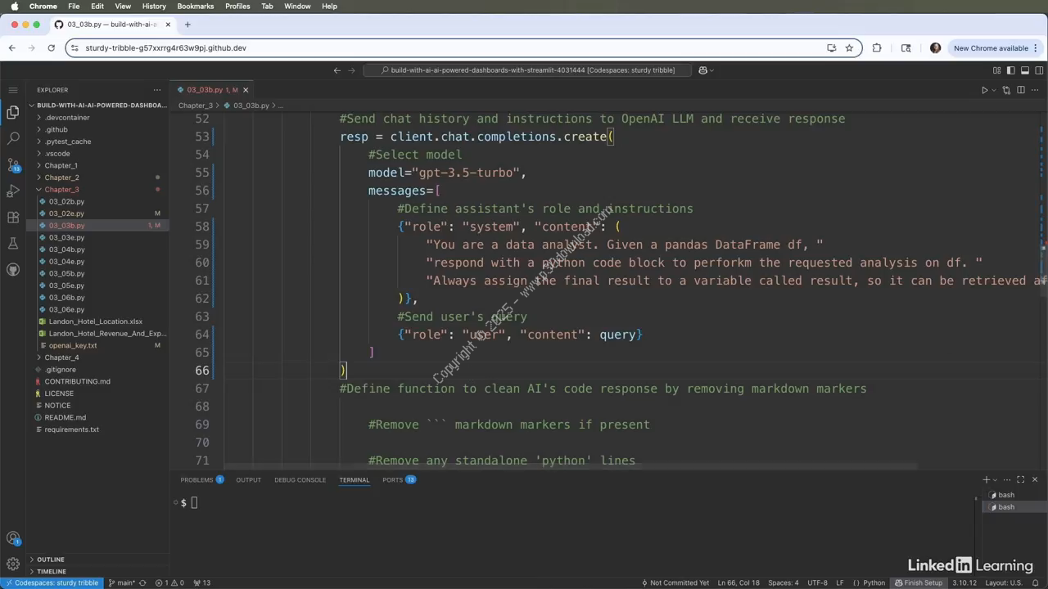
Task: Select the first bash terminal entry
Action: click(x=1006, y=495)
